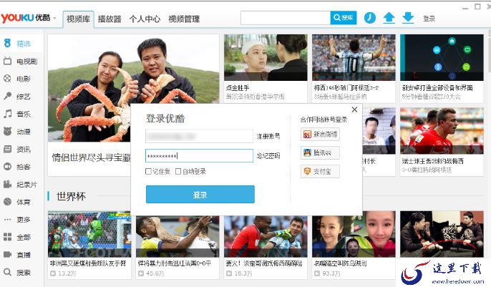491x287 pixels.
Task: Open the 点金胜手 video thumbnail
Action: pos(266,57)
